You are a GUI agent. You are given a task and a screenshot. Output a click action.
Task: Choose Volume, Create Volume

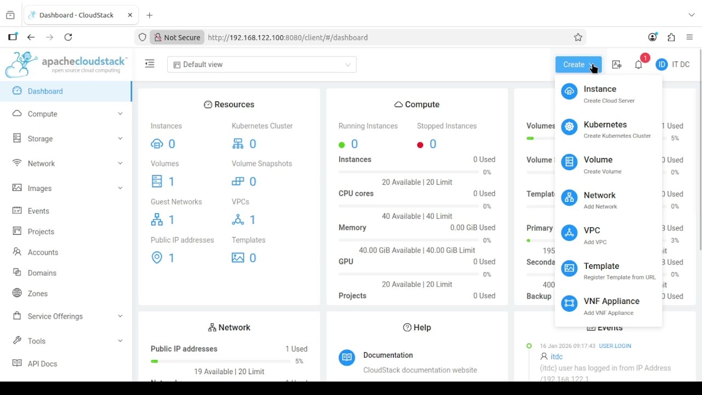tap(608, 165)
